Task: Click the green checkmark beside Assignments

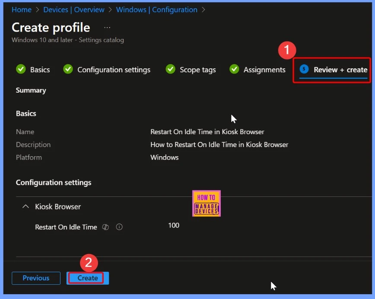Action: point(234,69)
